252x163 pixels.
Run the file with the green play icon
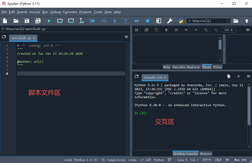pos(49,21)
